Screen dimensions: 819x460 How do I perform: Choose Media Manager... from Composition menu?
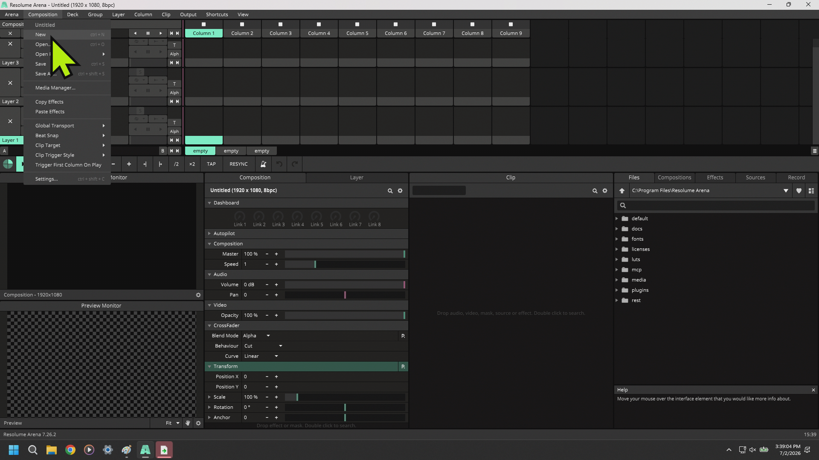55,88
